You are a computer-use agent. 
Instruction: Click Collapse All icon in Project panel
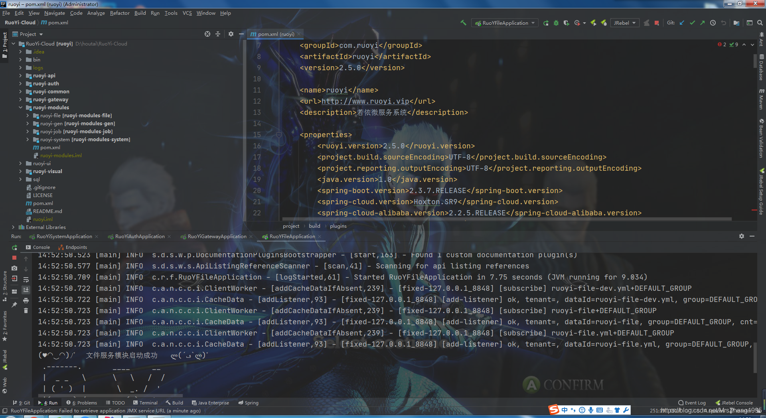[x=218, y=34]
